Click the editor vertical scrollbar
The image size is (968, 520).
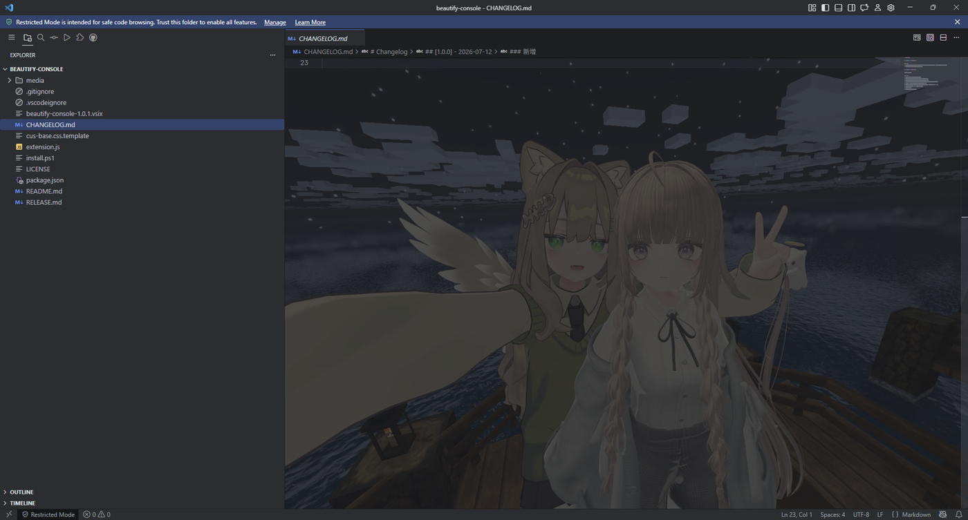[964, 283]
